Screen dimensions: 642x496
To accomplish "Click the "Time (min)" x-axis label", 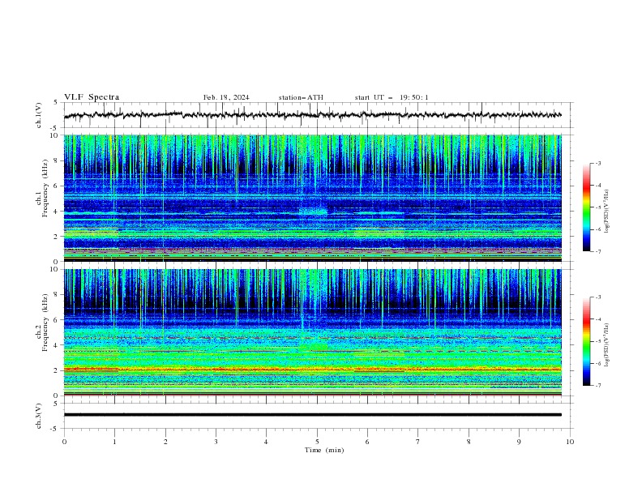I will click(x=324, y=450).
